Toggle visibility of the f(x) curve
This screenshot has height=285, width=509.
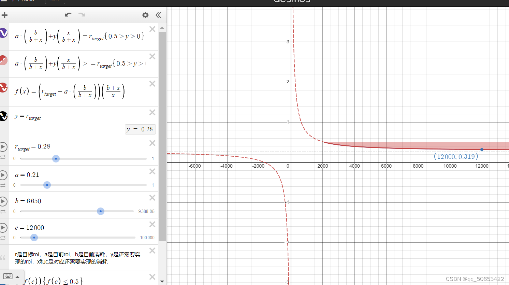pos(3,88)
